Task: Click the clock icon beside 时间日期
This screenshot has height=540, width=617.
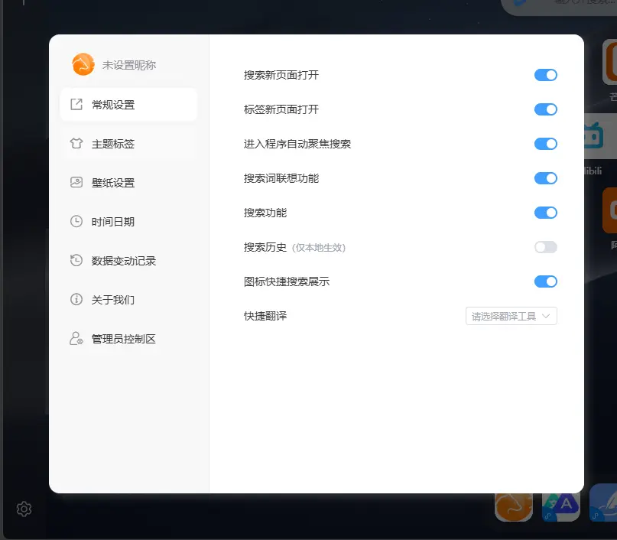Action: pos(76,221)
